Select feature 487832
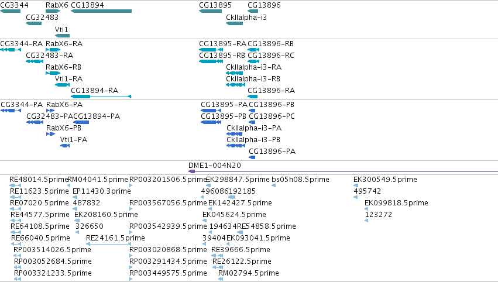The image size is (498, 282). [87, 203]
